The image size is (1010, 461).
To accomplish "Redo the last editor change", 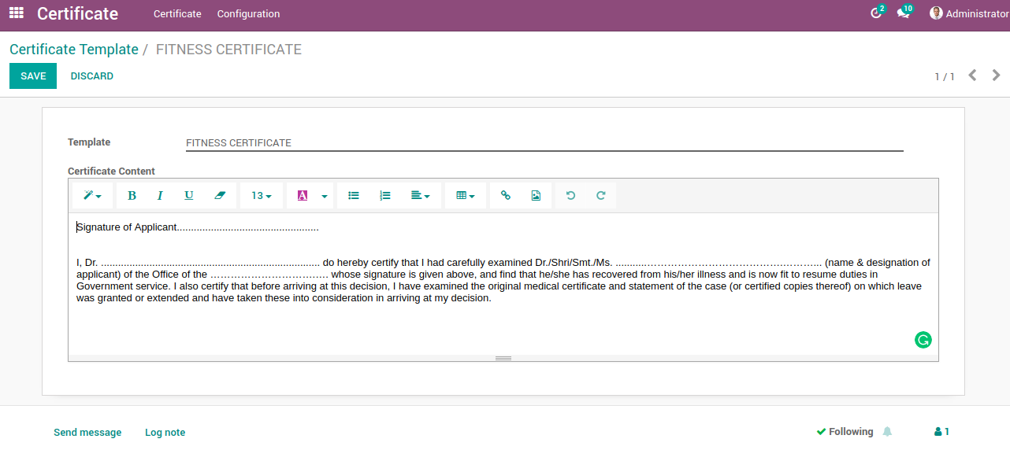I will point(600,196).
